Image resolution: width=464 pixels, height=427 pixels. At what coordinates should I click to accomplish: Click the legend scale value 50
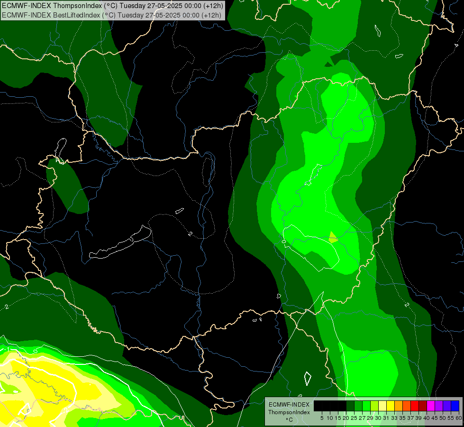pyautogui.click(x=443, y=418)
